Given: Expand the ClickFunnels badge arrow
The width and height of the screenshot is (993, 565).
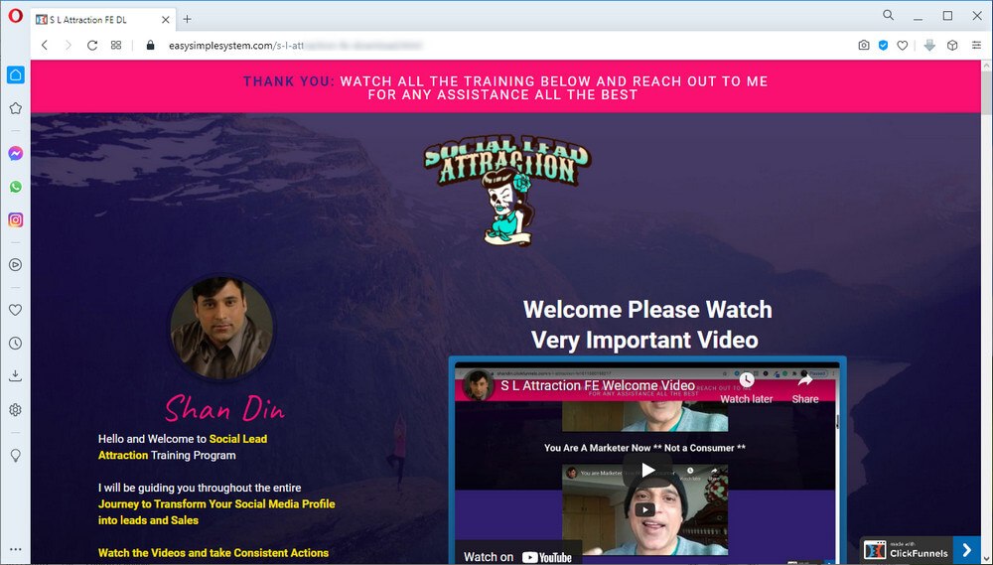Looking at the screenshot, I should [x=966, y=548].
